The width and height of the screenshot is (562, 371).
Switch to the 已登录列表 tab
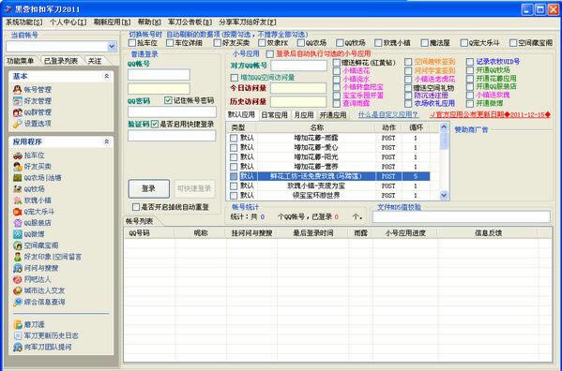click(x=61, y=61)
